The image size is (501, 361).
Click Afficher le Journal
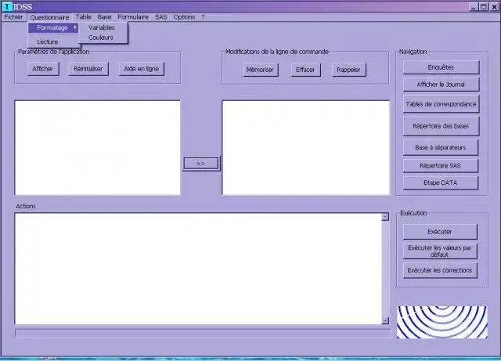point(441,85)
